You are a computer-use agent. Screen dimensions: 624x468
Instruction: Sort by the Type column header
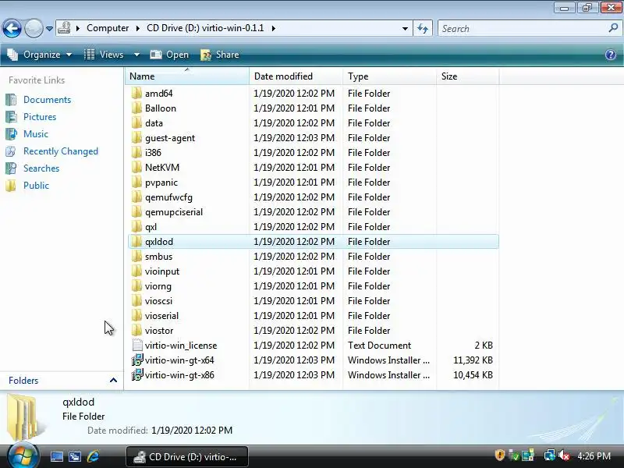coord(389,76)
